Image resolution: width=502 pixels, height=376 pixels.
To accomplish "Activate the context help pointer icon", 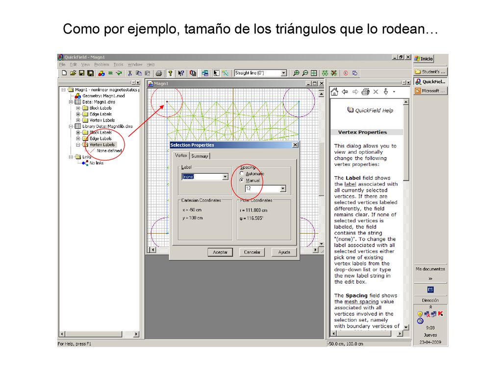I will point(181,73).
